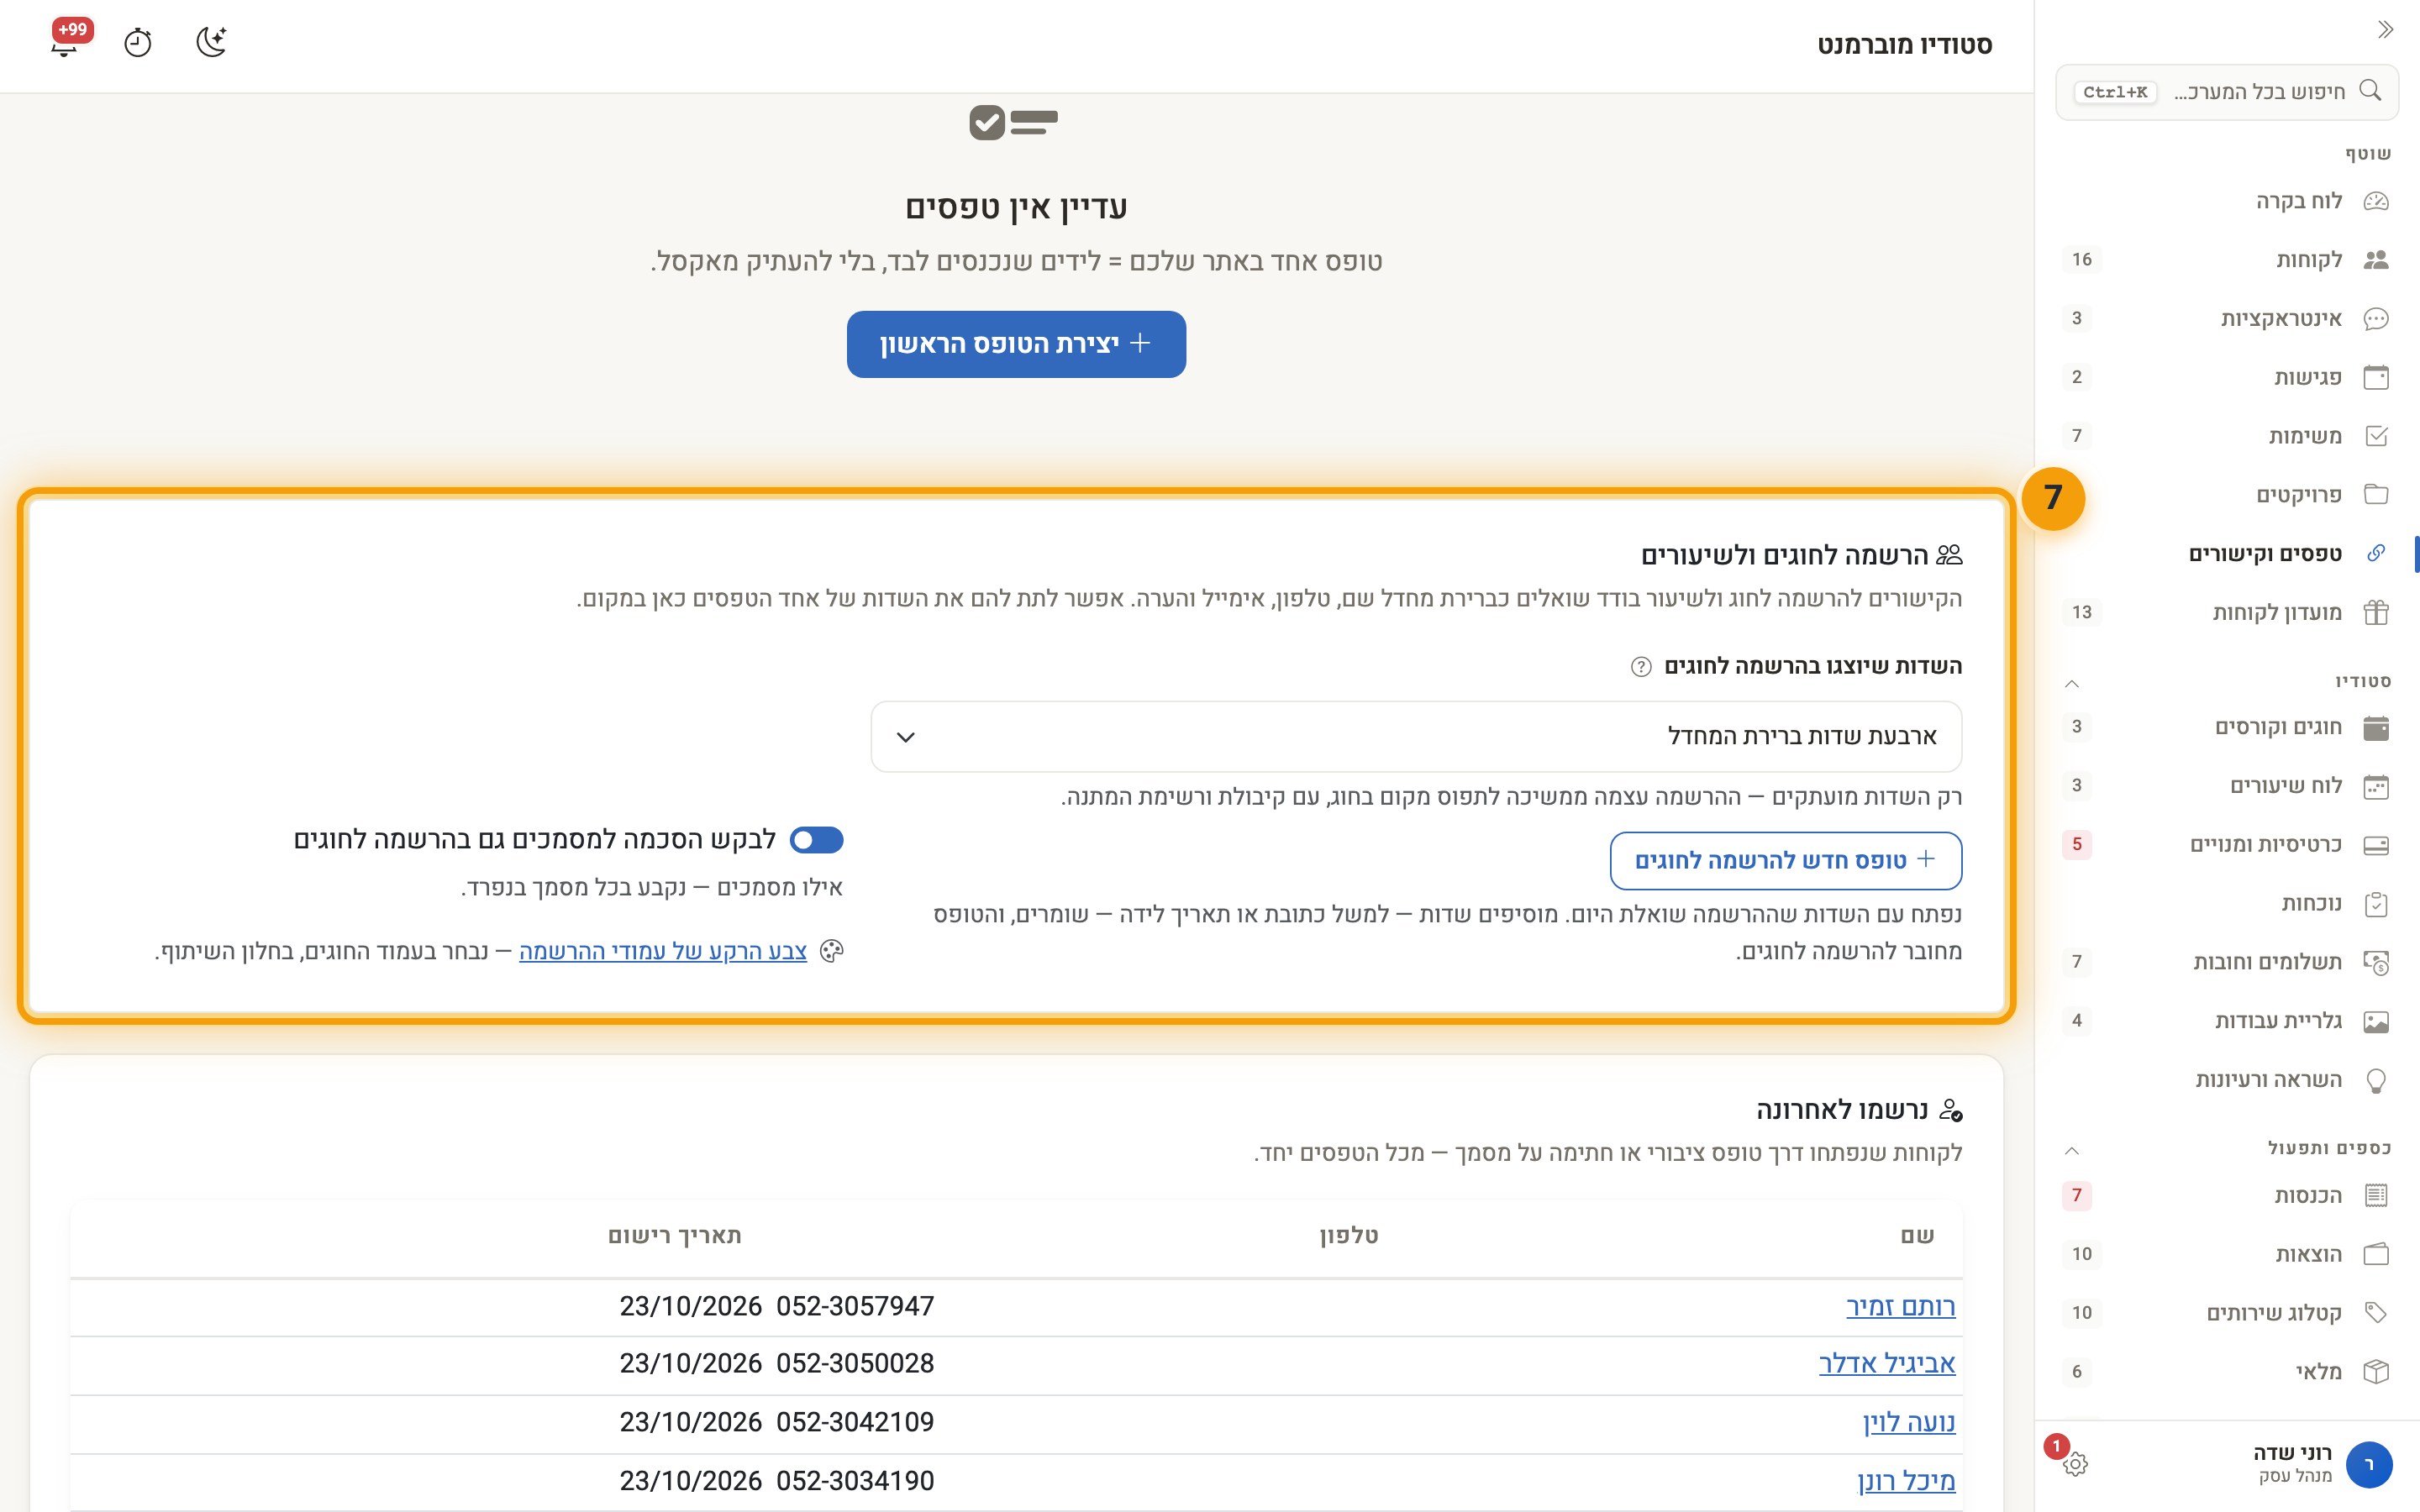
Task: Open ארבעת שדות ברירת המחדל dropdown
Action: pos(1416,736)
